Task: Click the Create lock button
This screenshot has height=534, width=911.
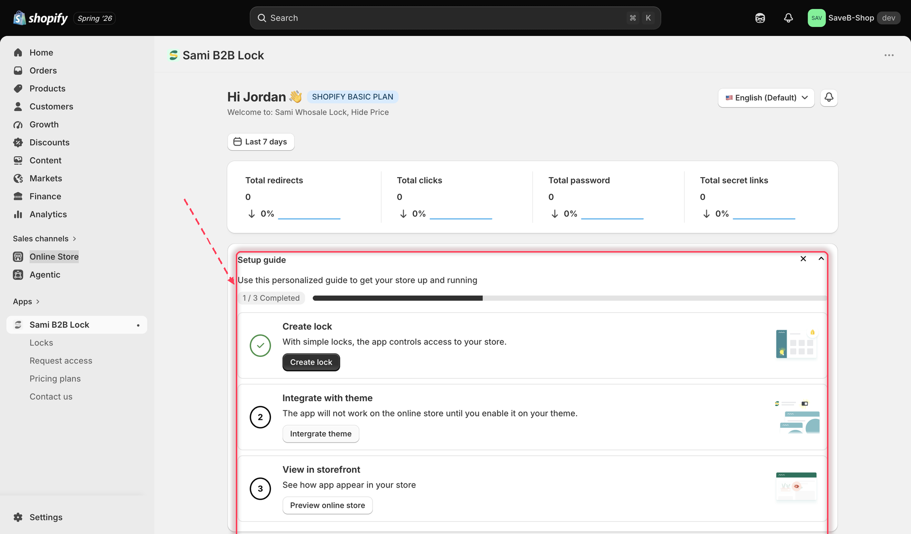Action: (x=311, y=362)
